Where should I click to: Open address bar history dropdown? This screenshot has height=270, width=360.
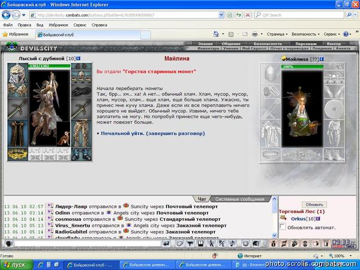pos(221,15)
